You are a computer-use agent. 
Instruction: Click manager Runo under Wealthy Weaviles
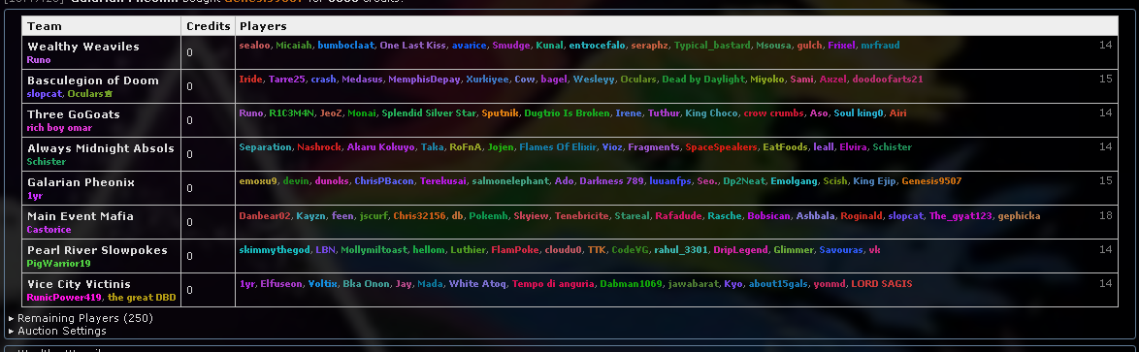coord(39,59)
